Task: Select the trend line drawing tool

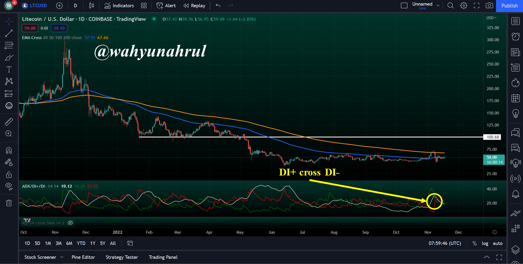Action: pos(9,33)
